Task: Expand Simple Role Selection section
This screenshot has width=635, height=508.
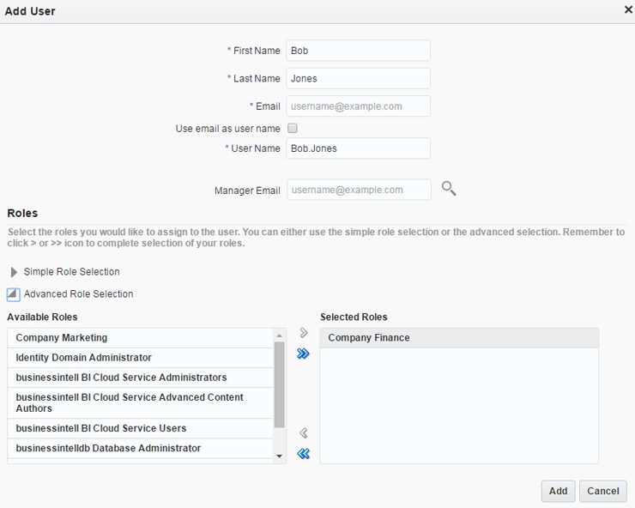Action: point(14,272)
